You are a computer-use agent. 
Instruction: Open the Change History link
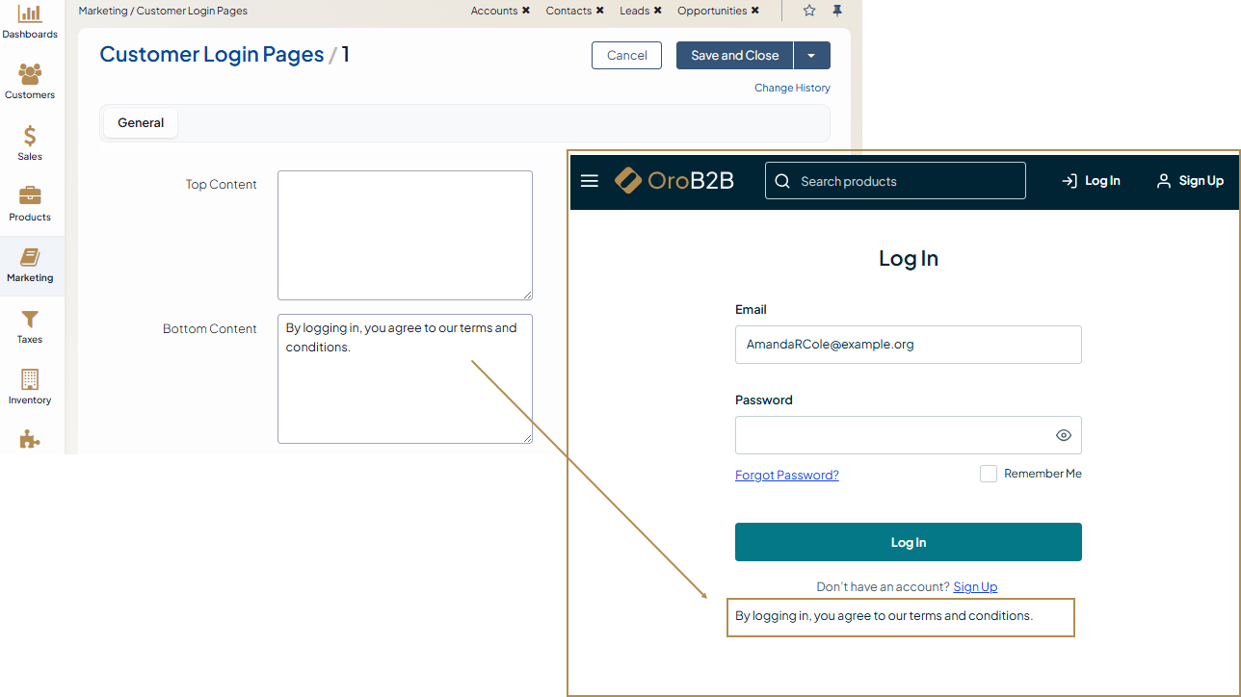click(x=792, y=88)
